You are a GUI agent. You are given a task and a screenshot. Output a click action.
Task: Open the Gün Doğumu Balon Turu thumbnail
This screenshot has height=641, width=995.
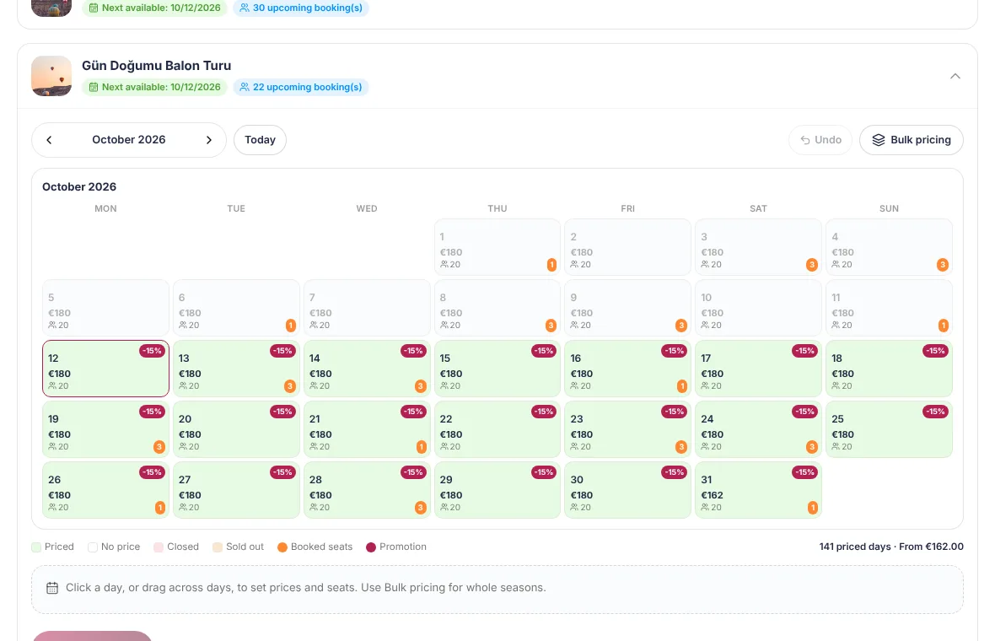coord(51,76)
